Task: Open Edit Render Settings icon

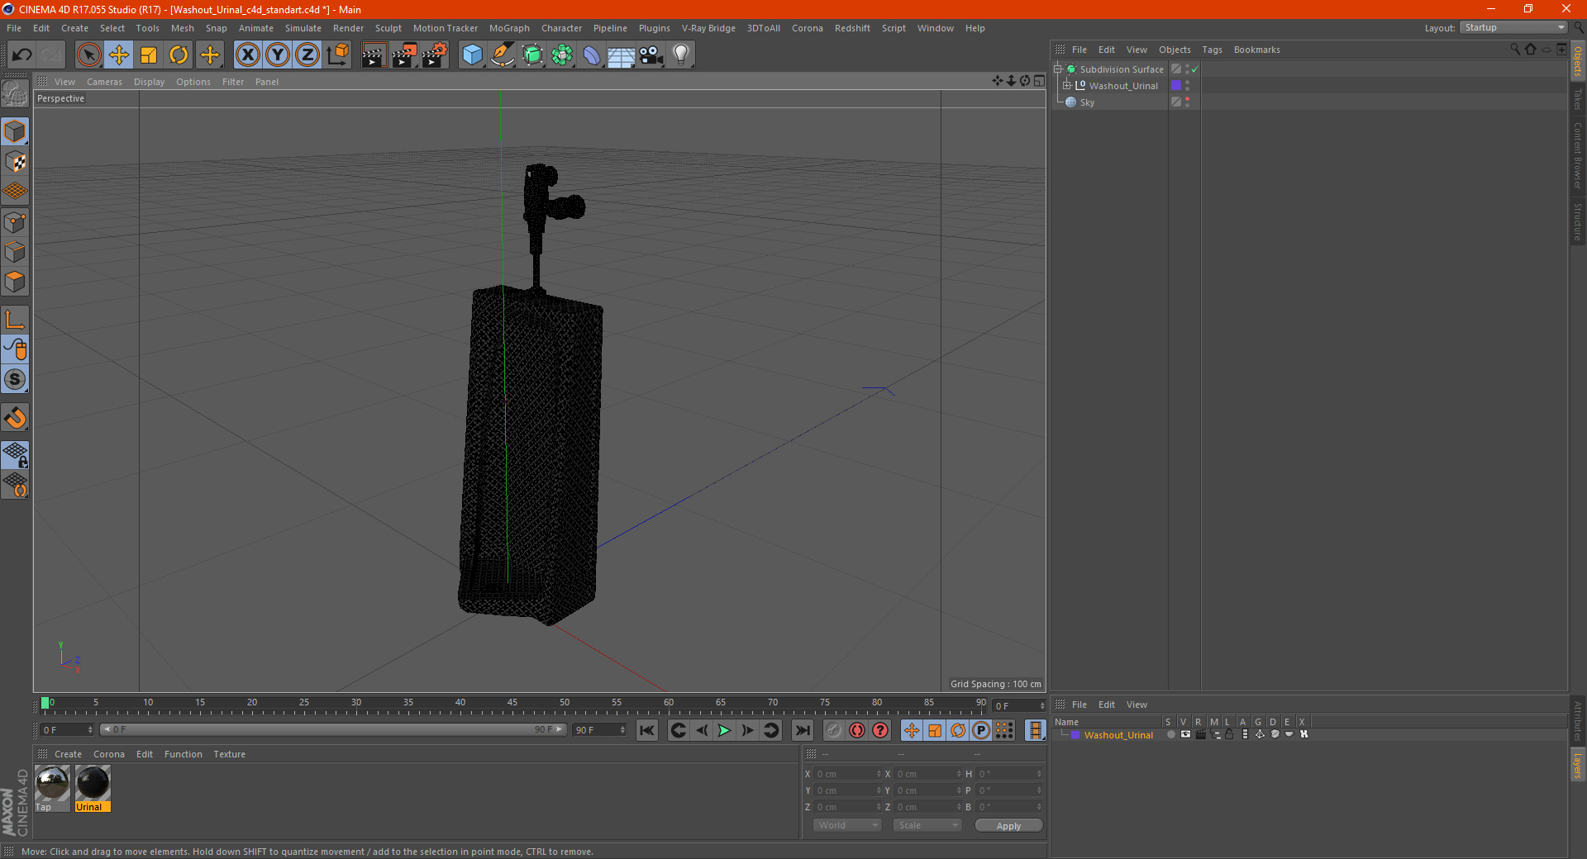Action: coord(435,55)
